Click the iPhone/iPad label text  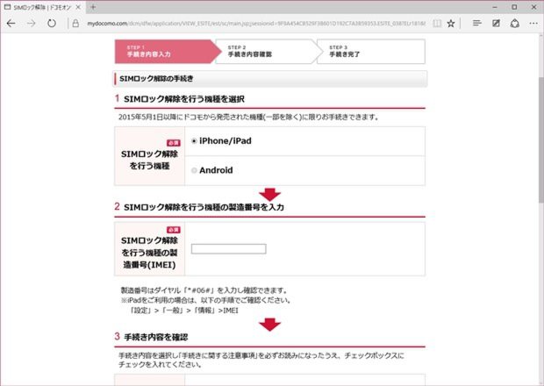point(225,141)
